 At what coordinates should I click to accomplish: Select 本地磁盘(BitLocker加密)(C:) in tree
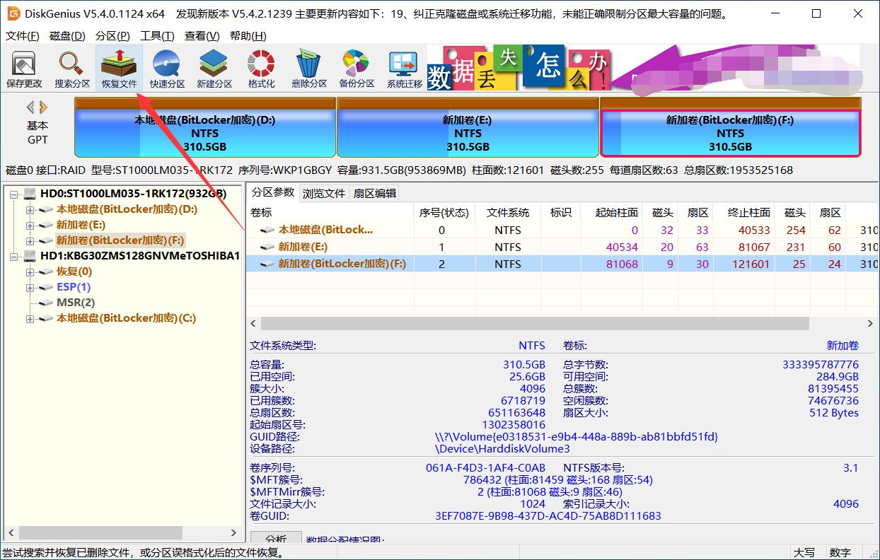pos(126,318)
